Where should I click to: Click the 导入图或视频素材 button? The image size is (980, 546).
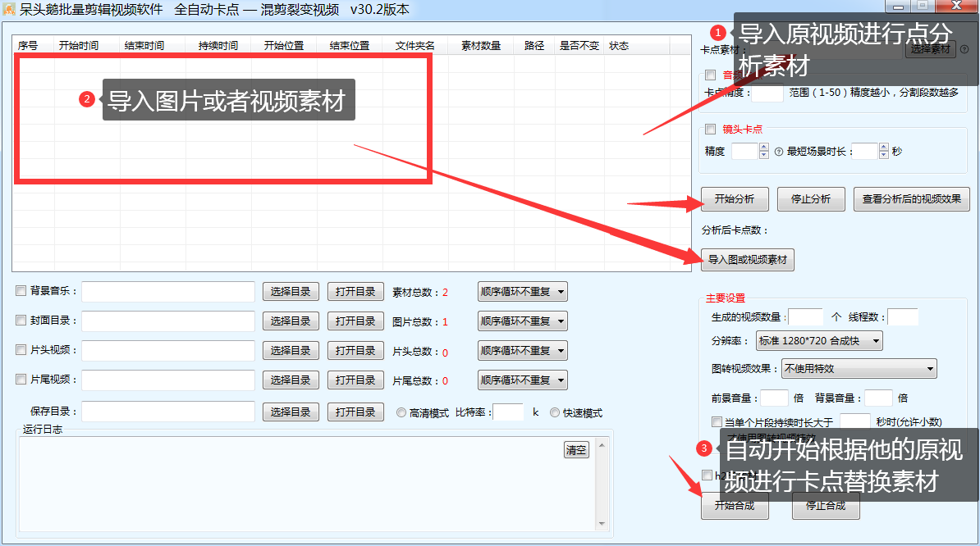coord(748,260)
